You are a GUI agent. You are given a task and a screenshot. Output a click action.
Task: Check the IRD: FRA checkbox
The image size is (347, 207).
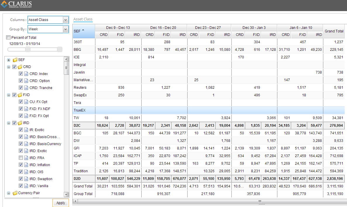(20, 158)
